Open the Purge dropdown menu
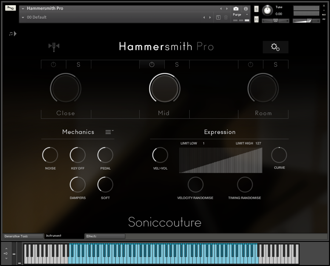The image size is (330, 266). [241, 15]
